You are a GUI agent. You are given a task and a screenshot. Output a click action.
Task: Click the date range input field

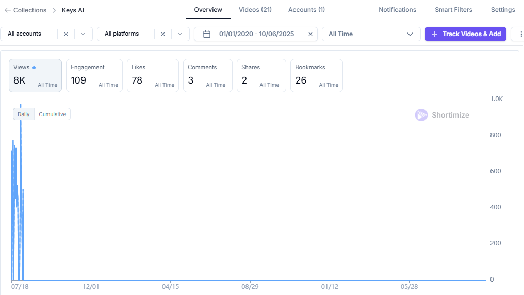click(x=256, y=34)
